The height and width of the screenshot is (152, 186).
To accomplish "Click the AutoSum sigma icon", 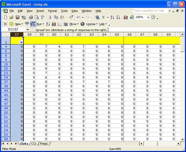I will click(103, 17).
